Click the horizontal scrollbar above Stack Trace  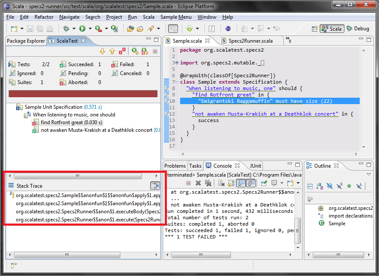pos(78,176)
